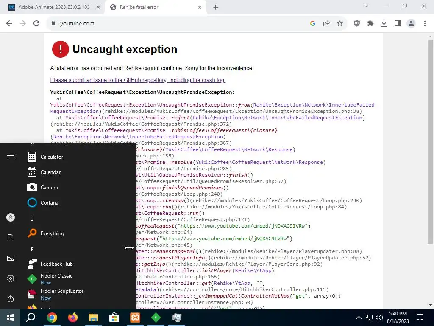Click the Google icon in the address bar
The image size is (434, 326).
tap(313, 24)
